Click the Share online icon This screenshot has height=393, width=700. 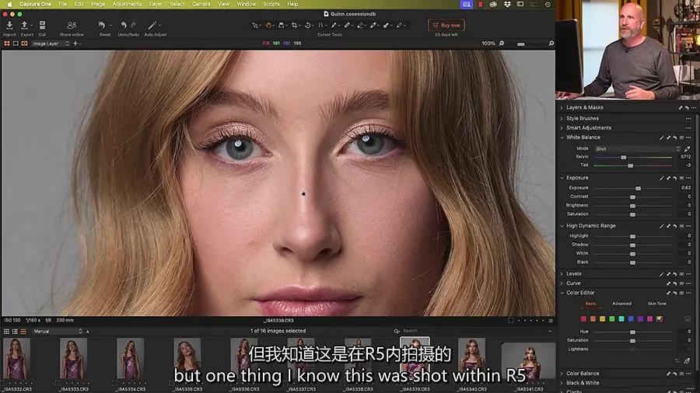pyautogui.click(x=72, y=26)
